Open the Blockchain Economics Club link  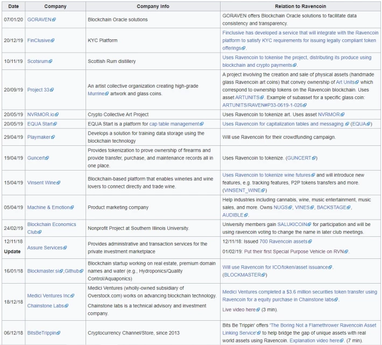point(52,228)
